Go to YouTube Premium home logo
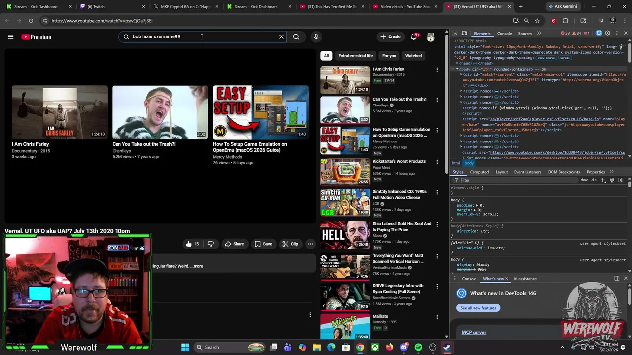 point(37,37)
